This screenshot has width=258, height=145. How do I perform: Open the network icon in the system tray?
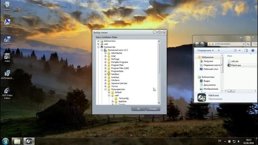click(x=234, y=141)
